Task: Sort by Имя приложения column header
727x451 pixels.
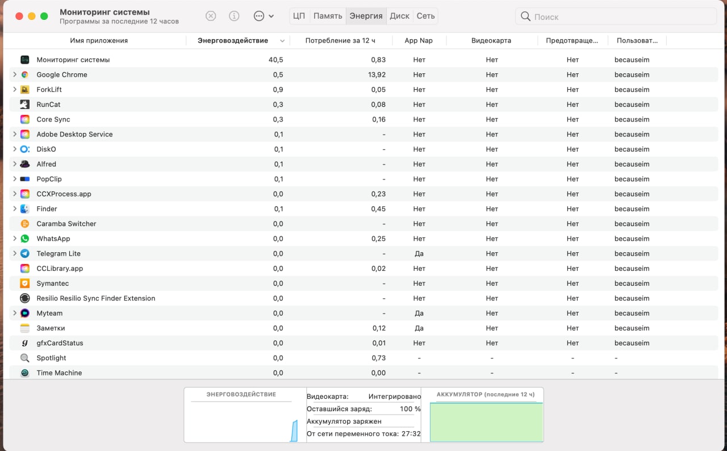Action: pyautogui.click(x=99, y=40)
